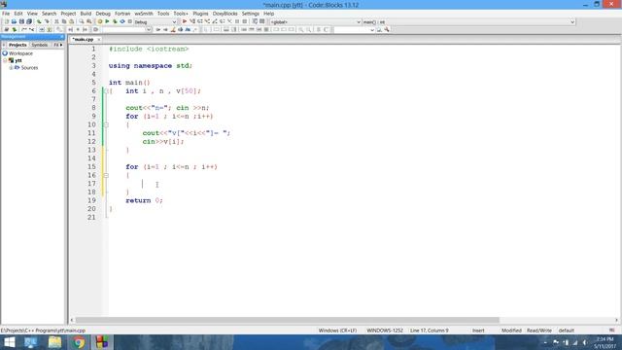This screenshot has width=622, height=350.
Task: Open the wxSmith menu
Action: (x=144, y=14)
